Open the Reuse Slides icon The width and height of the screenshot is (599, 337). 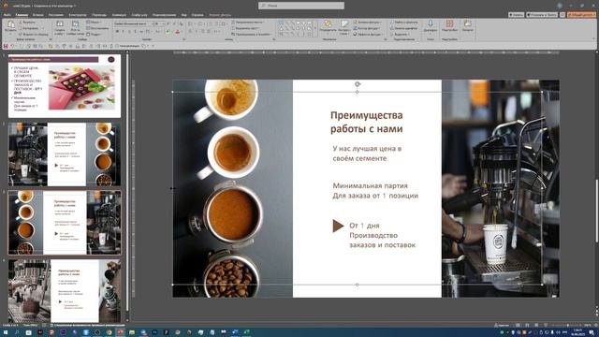(75, 24)
